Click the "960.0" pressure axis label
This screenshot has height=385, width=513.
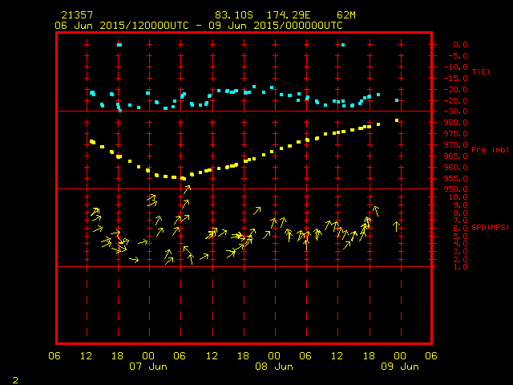point(456,168)
